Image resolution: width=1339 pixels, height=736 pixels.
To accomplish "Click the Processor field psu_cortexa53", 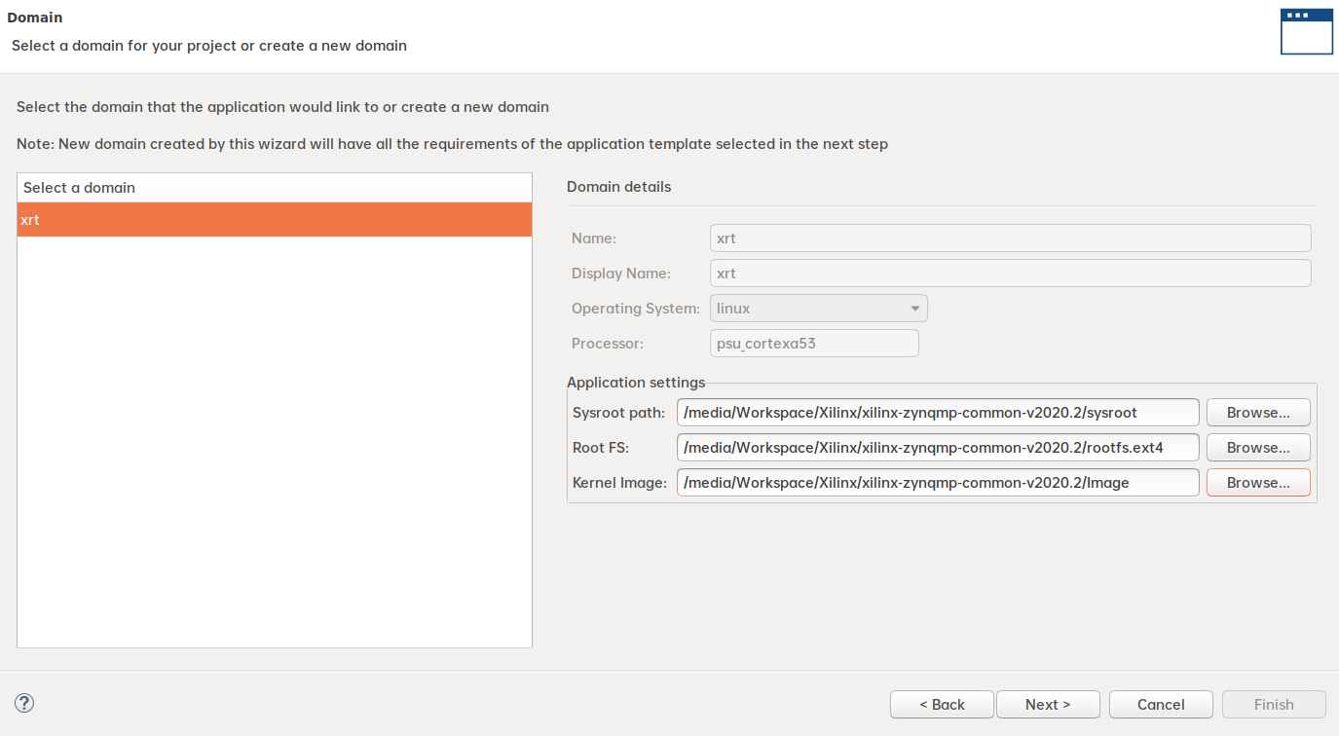I will tap(815, 344).
